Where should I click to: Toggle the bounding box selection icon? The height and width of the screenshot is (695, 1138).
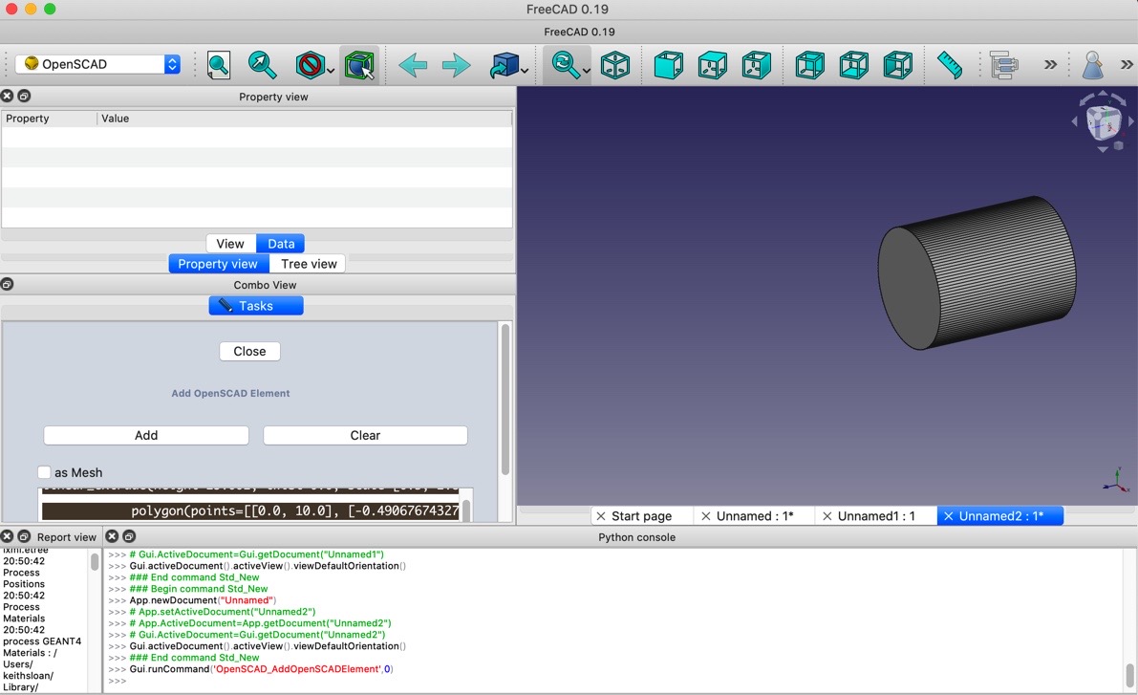pos(359,65)
